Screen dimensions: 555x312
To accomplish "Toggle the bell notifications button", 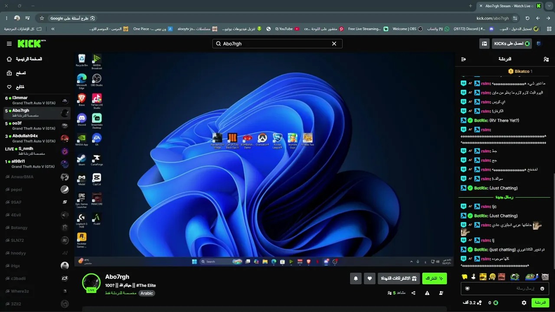I will [356, 279].
